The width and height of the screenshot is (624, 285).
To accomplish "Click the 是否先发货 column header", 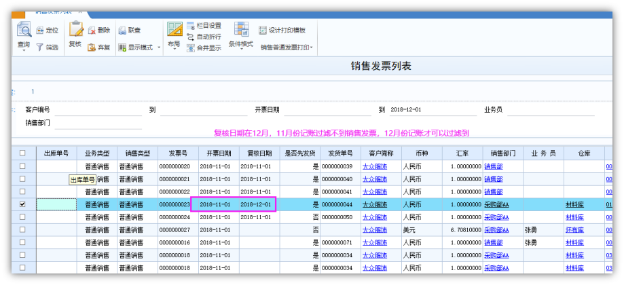I will (x=300, y=153).
